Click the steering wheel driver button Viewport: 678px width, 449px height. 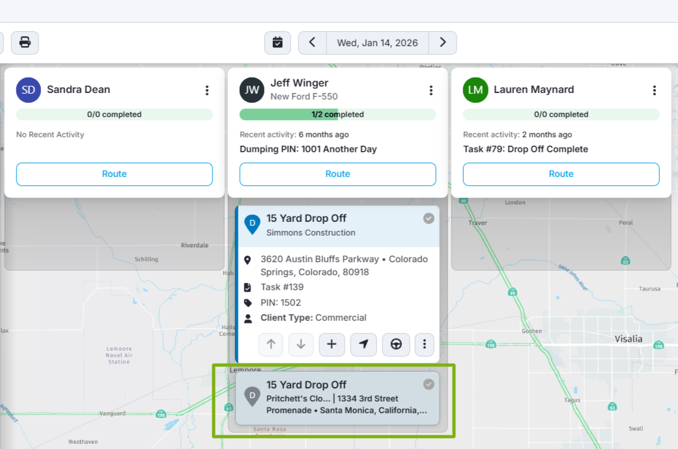tap(396, 344)
